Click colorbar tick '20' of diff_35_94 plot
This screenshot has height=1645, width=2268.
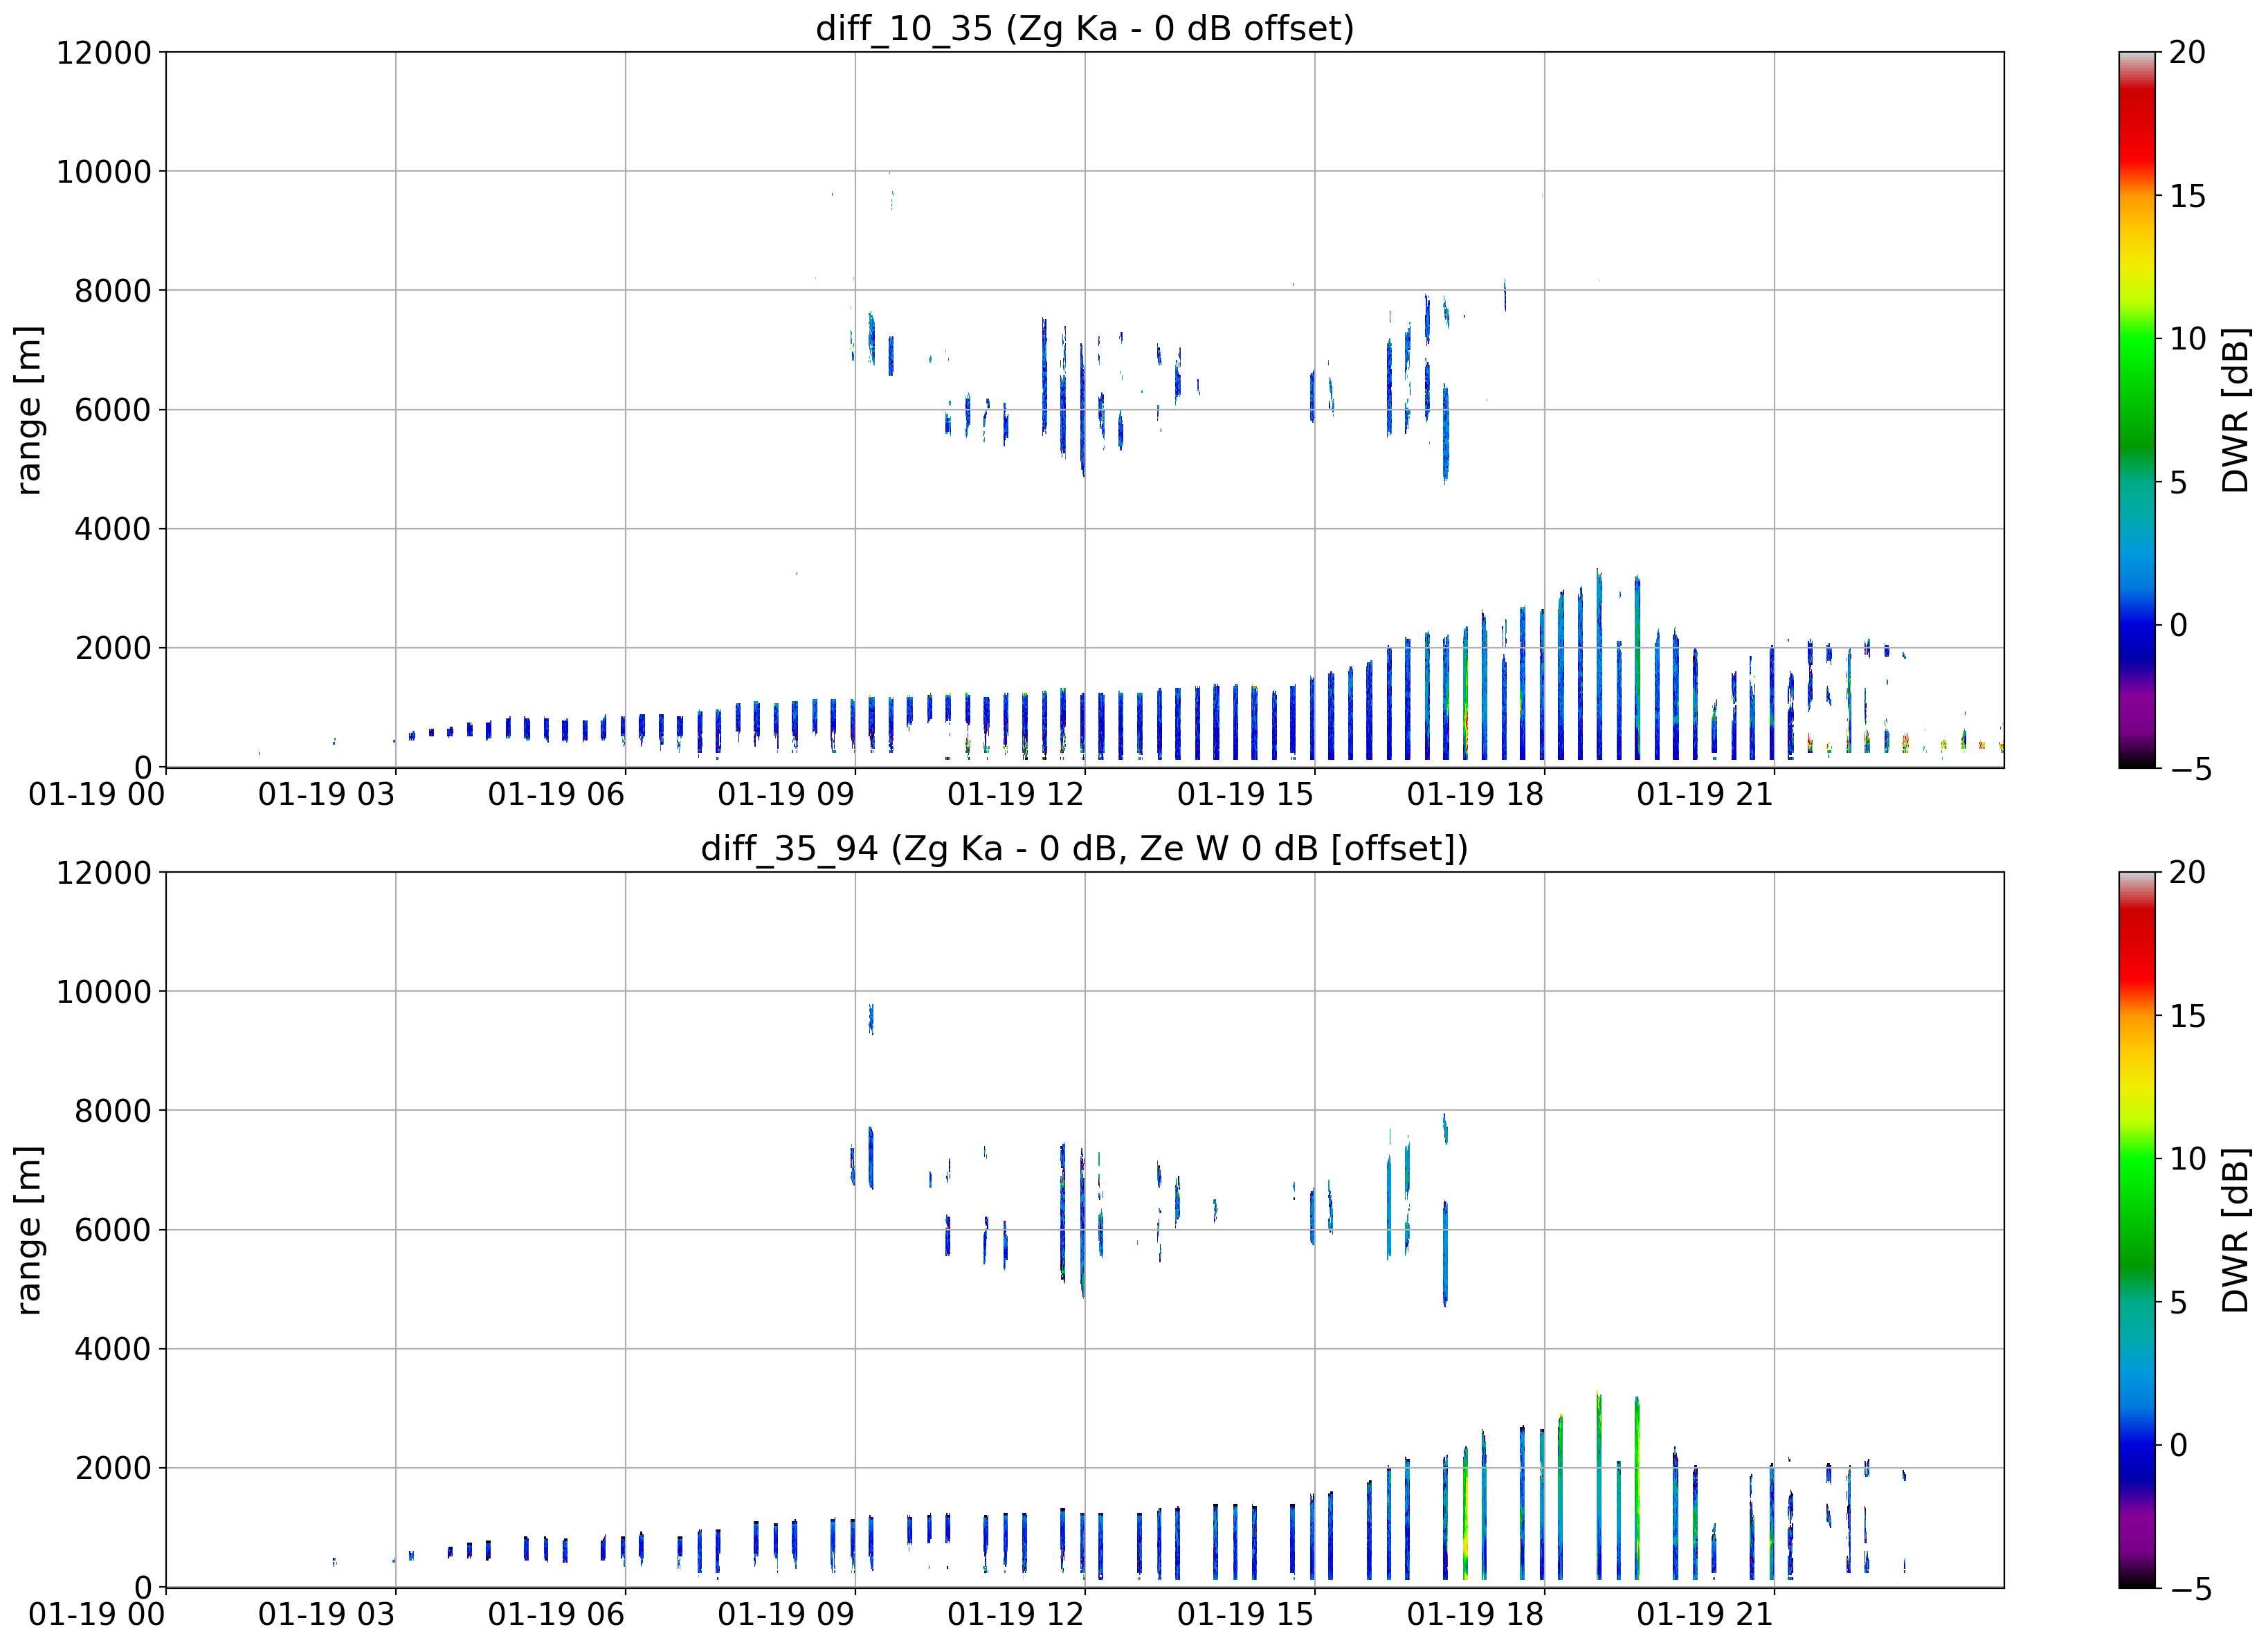pos(2188,873)
